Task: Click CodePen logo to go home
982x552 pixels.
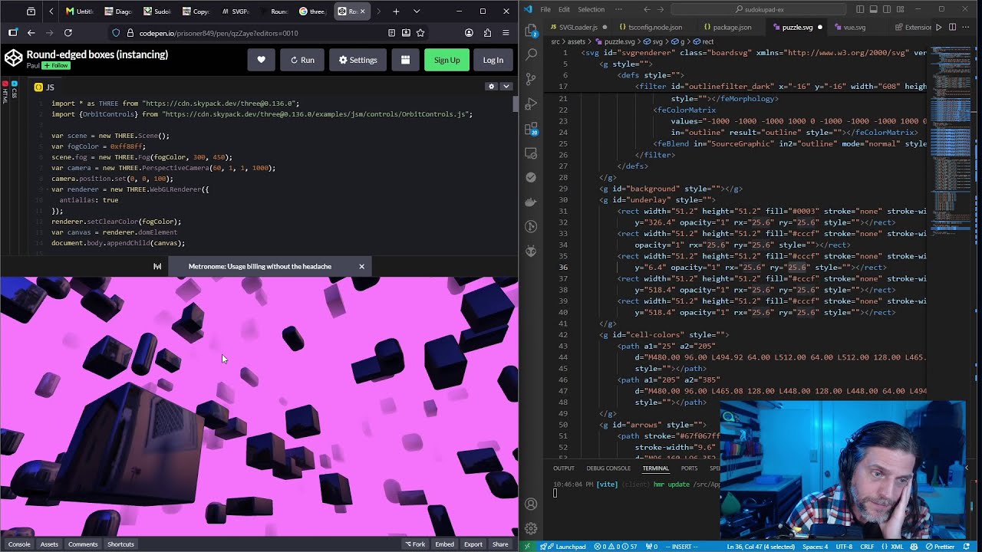Action: pyautogui.click(x=13, y=58)
